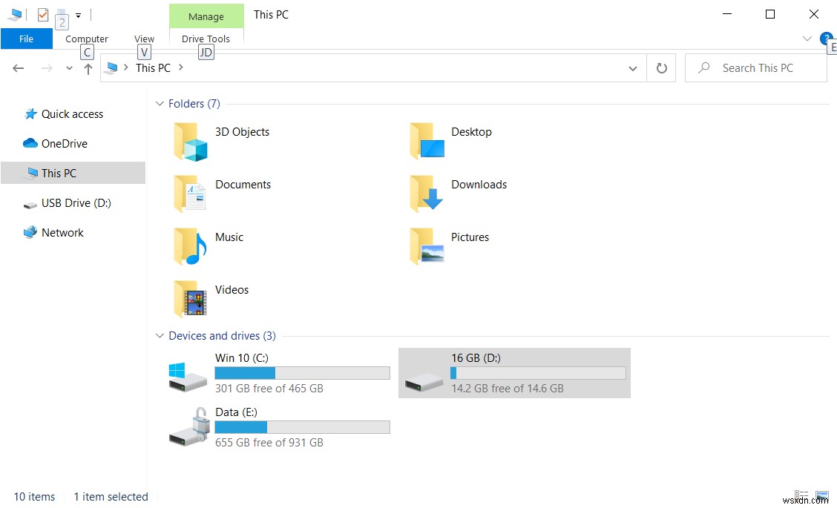Image resolution: width=837 pixels, height=508 pixels.
Task: Open the Documents folder
Action: click(x=243, y=185)
